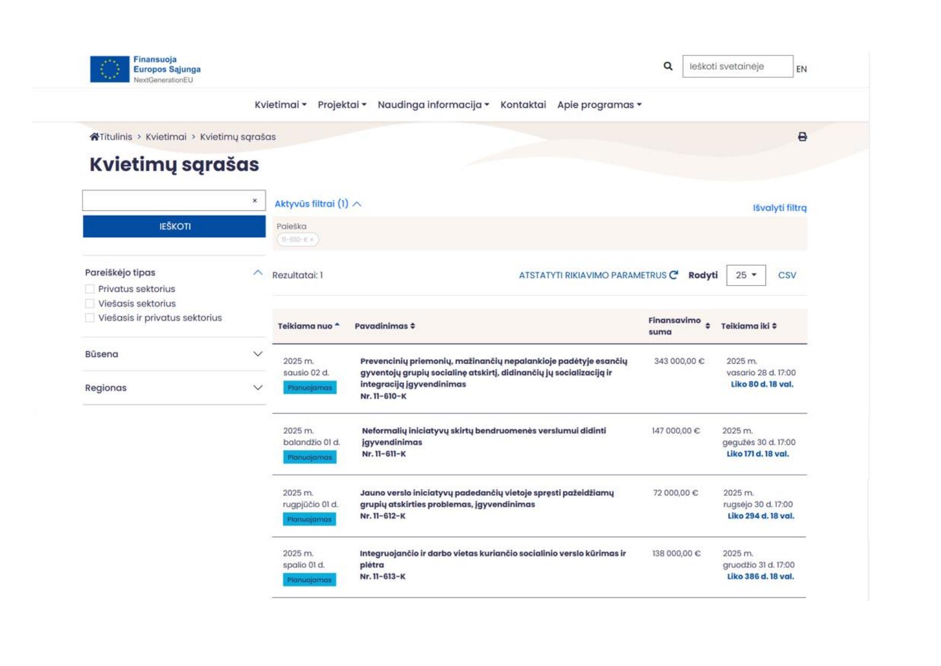Viewport: 941px width, 666px height.
Task: Sort by Teikiama iki column arrows
Action: pyautogui.click(x=774, y=326)
